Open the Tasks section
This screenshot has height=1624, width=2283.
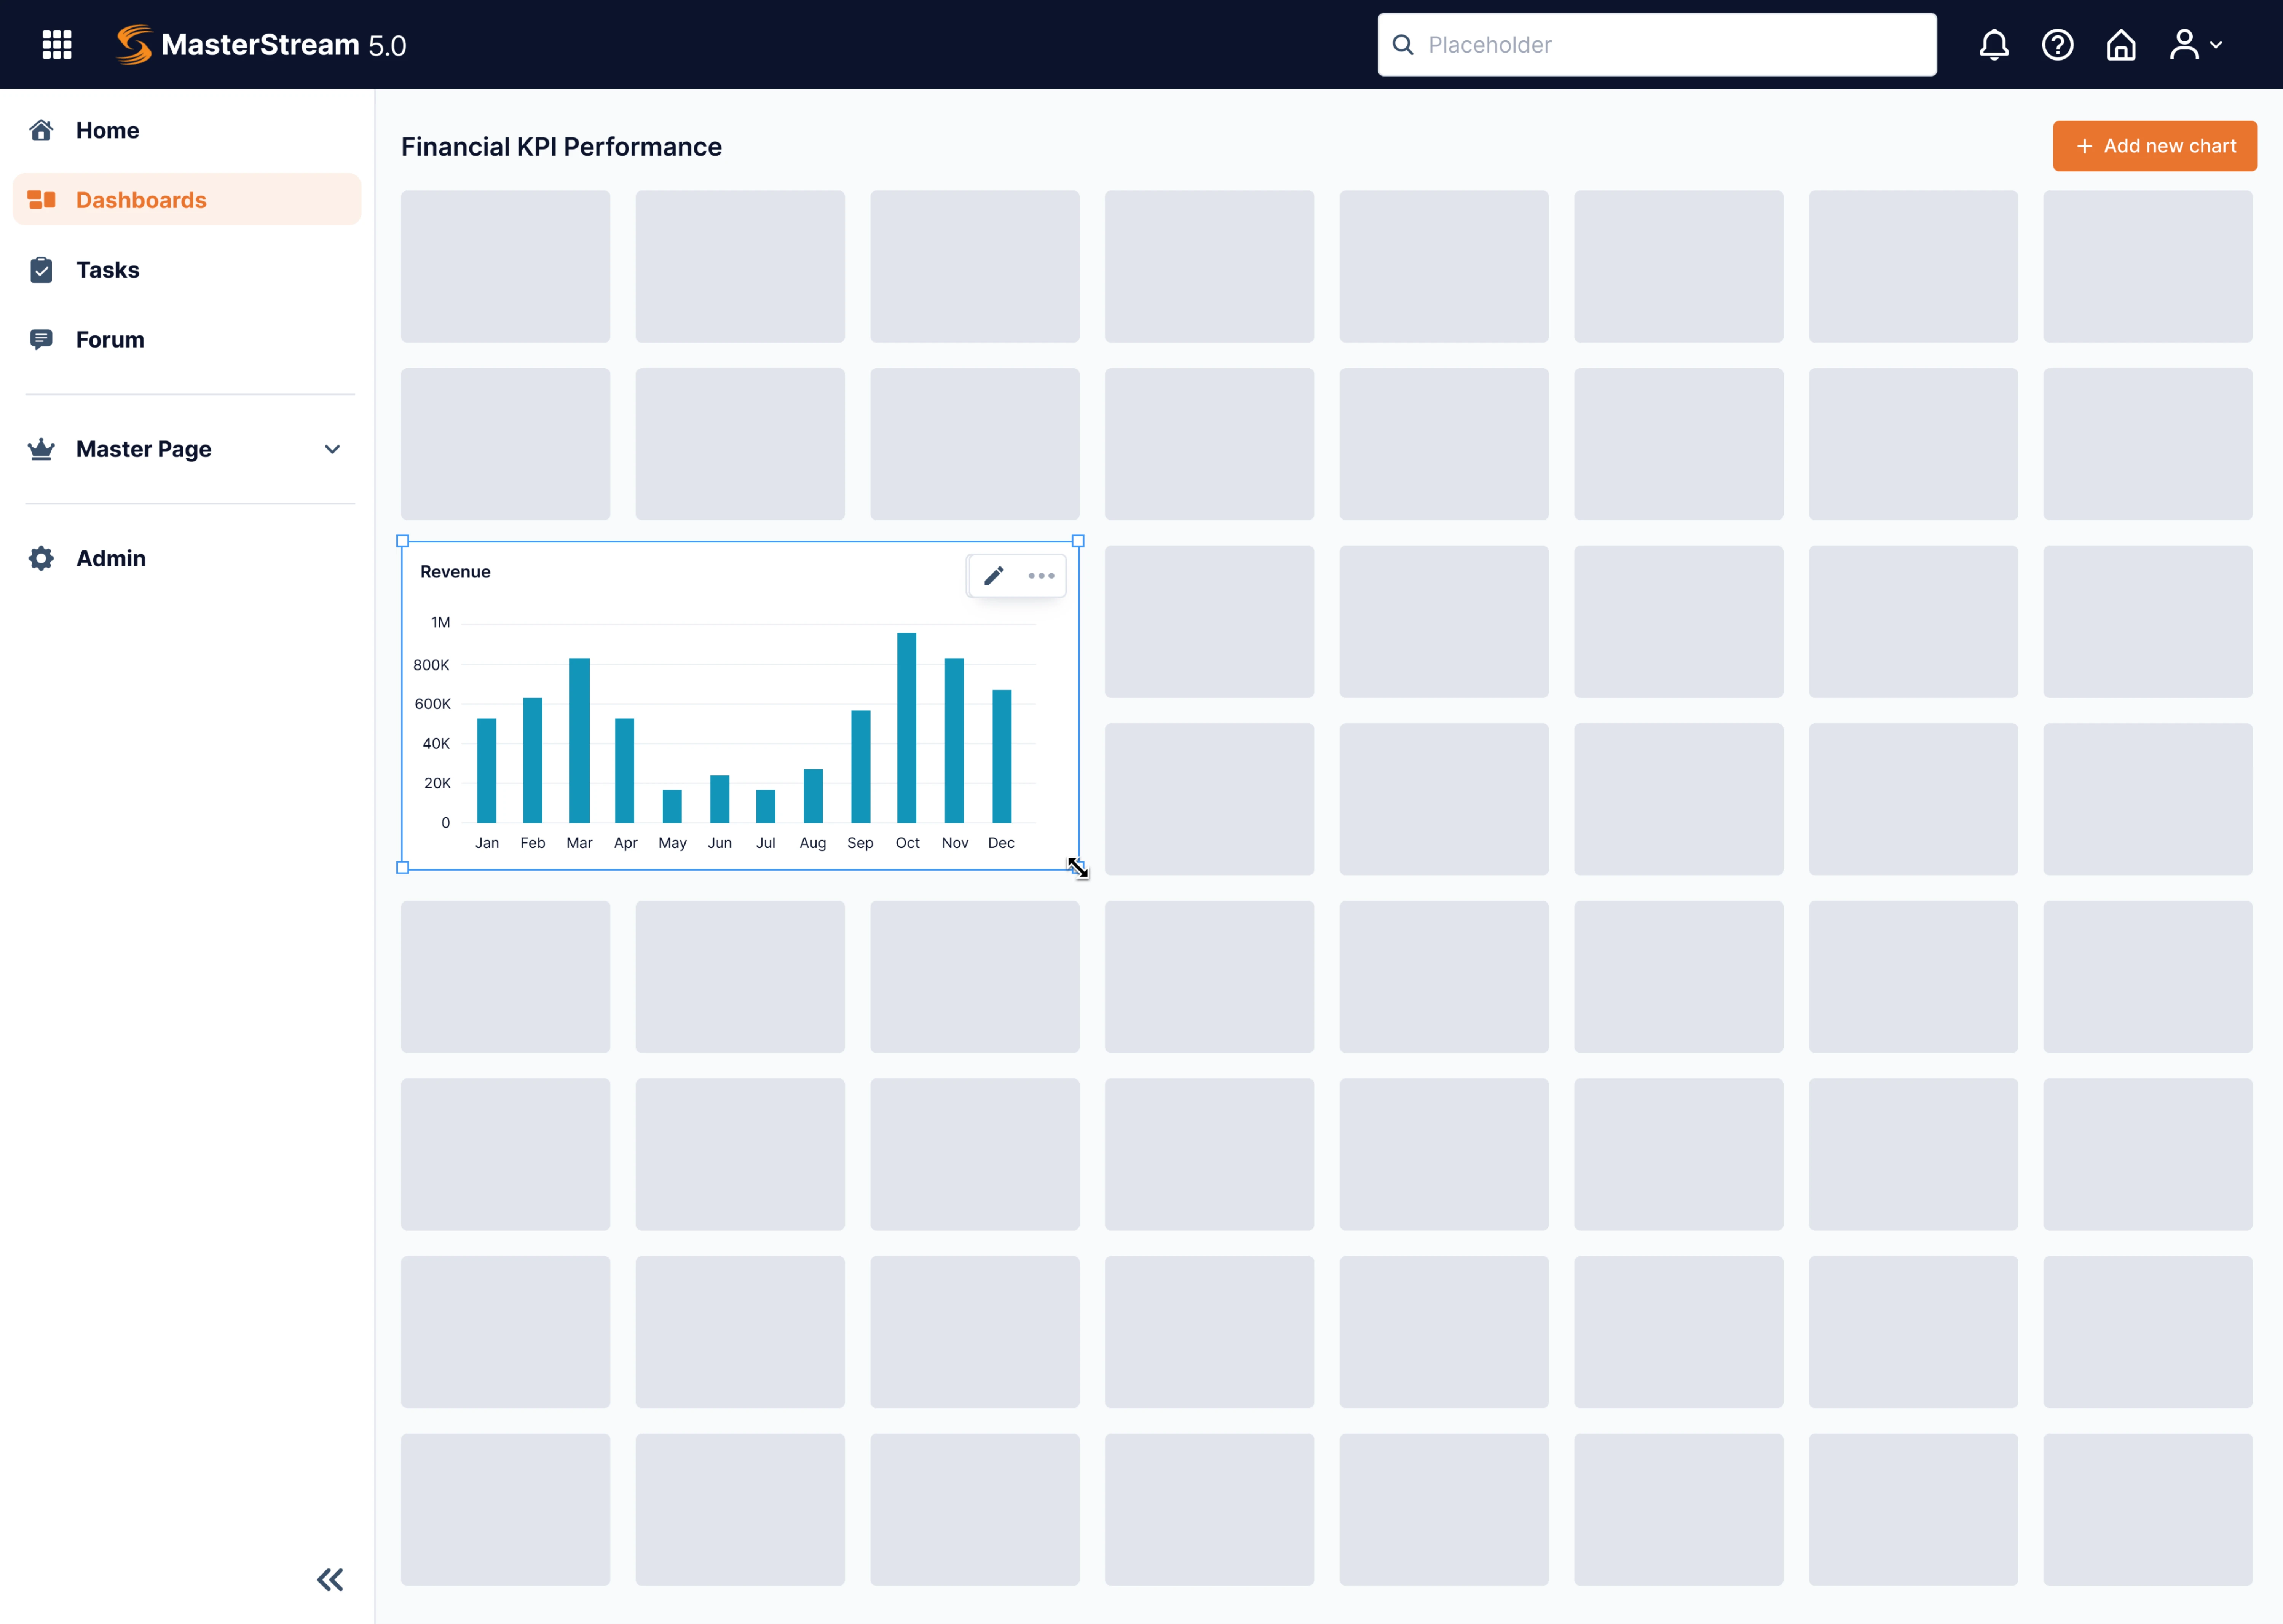tap(108, 269)
